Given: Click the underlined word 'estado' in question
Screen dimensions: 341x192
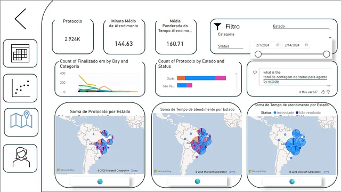Looking at the screenshot, I should [273, 82].
